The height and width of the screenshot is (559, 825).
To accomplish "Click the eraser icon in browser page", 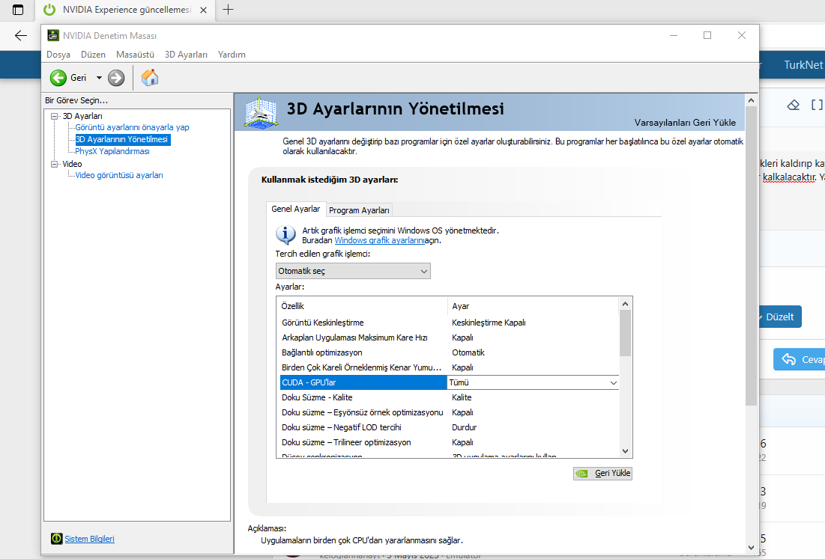I will pyautogui.click(x=793, y=105).
